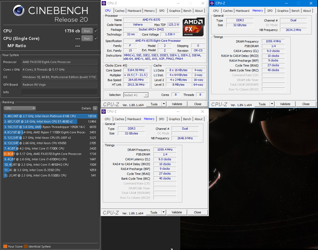Select the Core i5-5300U ranking row

pyautogui.click(x=50, y=175)
